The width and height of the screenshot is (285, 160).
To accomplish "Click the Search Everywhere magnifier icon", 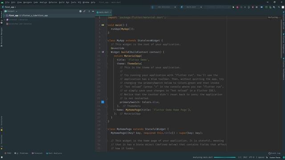I will click(x=279, y=7).
